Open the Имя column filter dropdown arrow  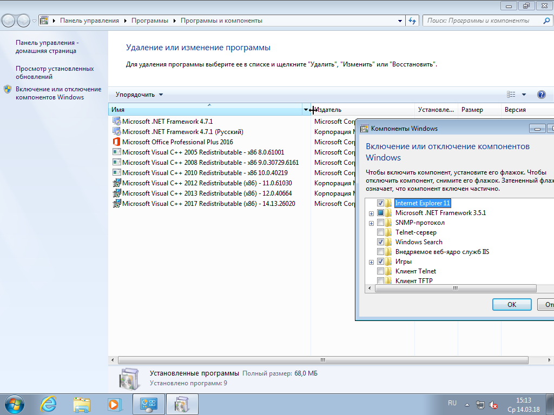click(306, 110)
